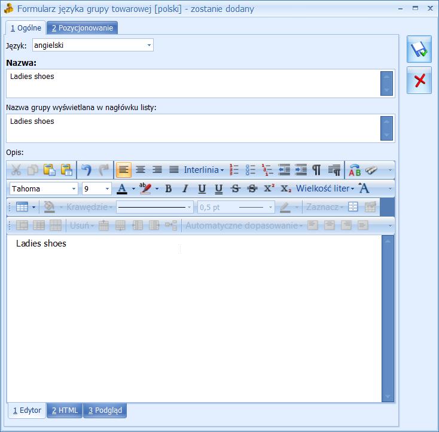
Task: Apply bulleted list formatting
Action: coord(251,170)
